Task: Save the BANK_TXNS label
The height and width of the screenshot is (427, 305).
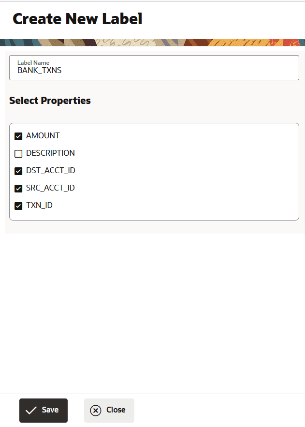Action: pyautogui.click(x=44, y=410)
